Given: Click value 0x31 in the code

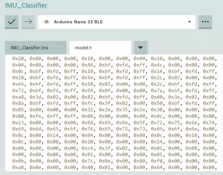Looking at the screenshot, I should coord(87,110).
